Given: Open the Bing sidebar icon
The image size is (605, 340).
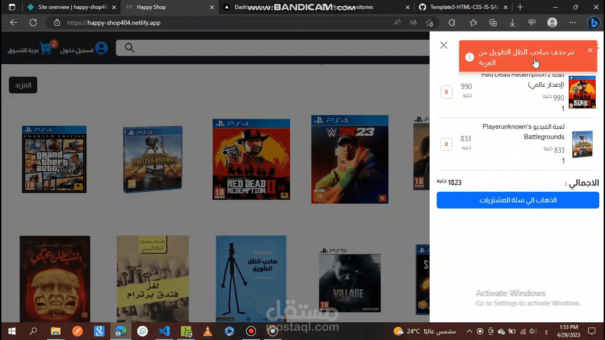Looking at the screenshot, I should 593,23.
